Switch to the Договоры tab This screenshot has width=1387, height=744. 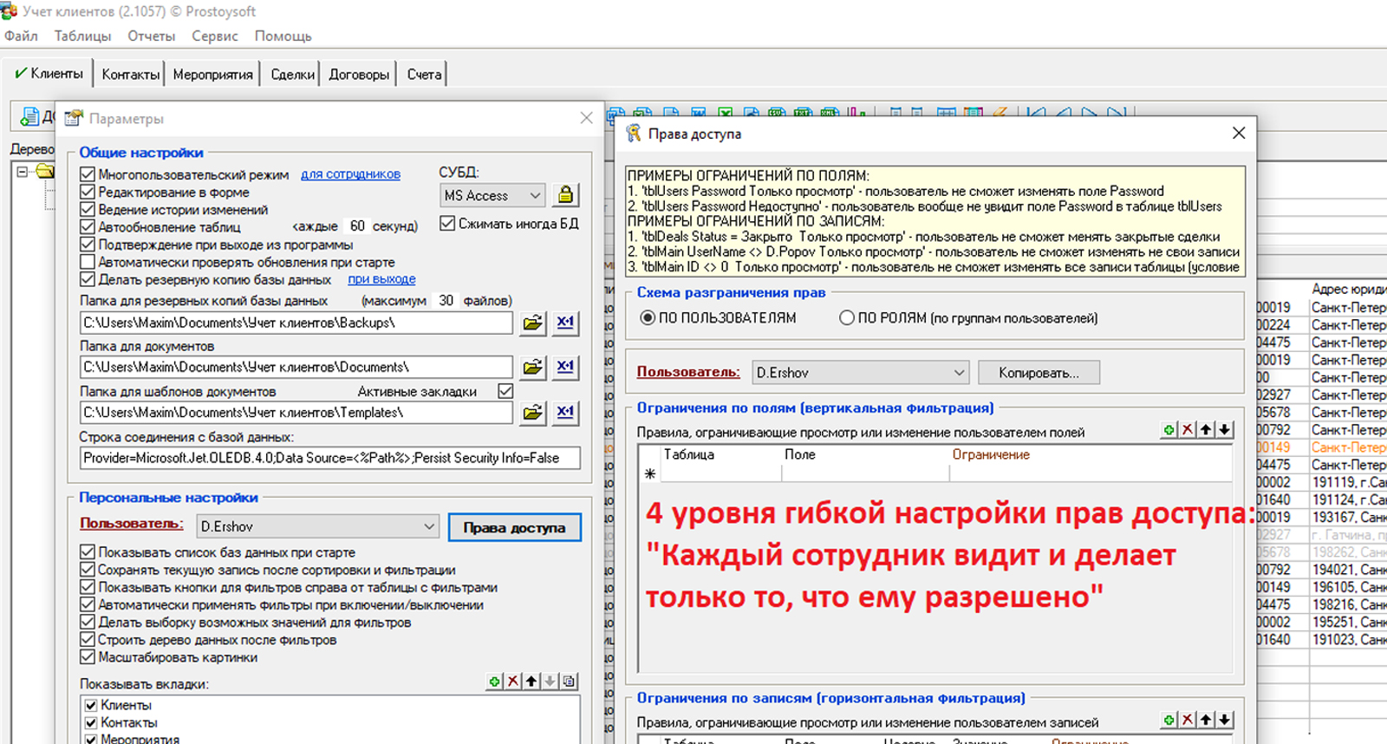pos(359,75)
